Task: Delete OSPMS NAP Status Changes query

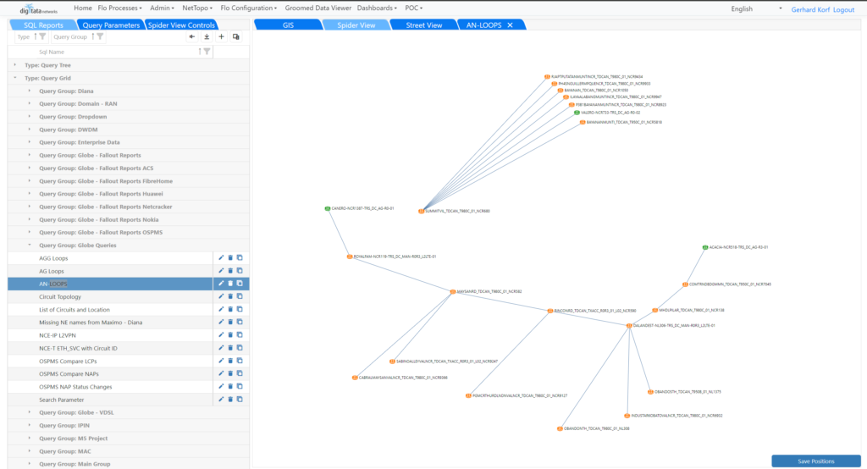Action: (x=230, y=386)
